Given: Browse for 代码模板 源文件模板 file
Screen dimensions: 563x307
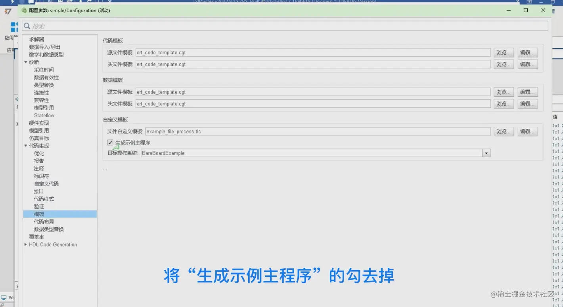Looking at the screenshot, I should point(504,53).
